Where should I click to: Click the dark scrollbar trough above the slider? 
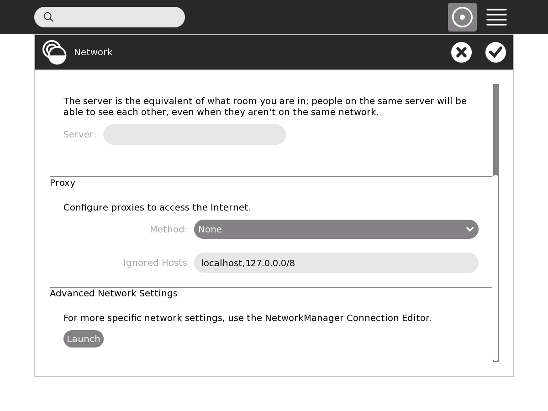496,128
